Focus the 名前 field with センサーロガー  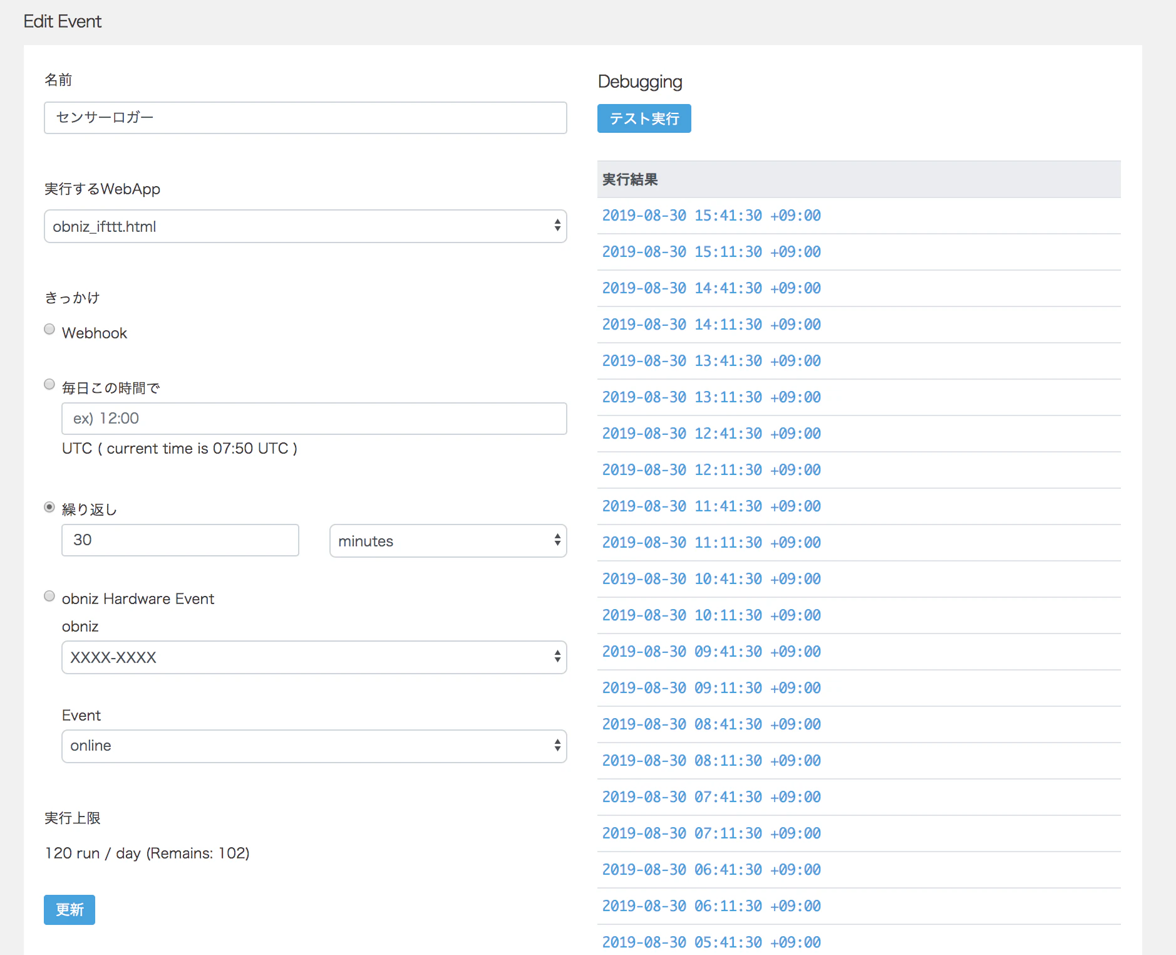tap(306, 118)
